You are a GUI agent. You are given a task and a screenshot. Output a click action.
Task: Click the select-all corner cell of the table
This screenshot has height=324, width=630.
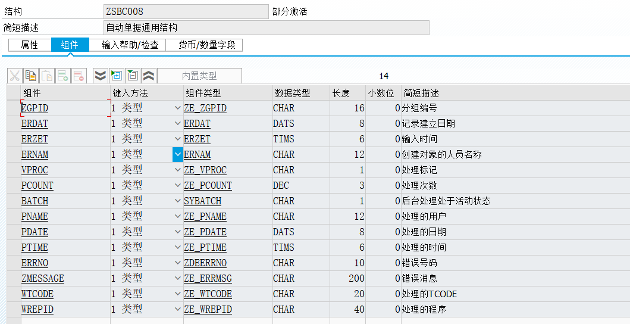pyautogui.click(x=14, y=93)
